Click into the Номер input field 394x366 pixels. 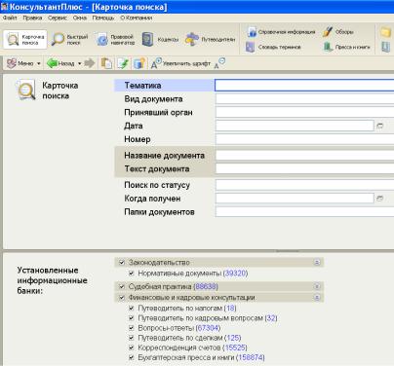tap(304, 139)
